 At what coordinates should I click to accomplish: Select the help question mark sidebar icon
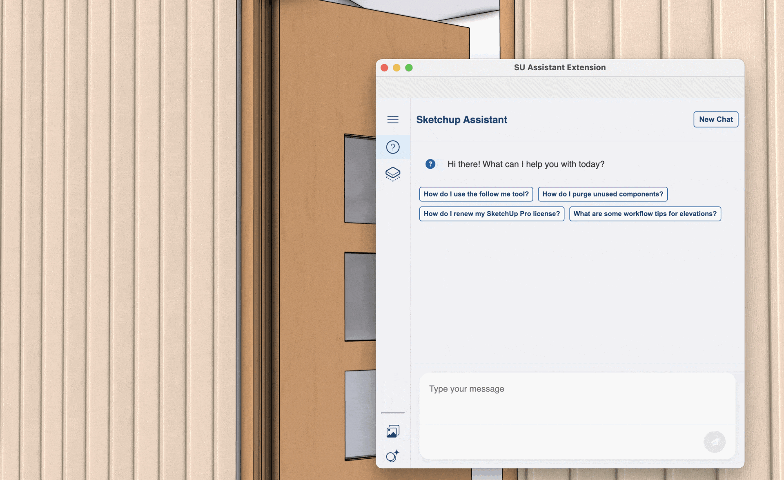tap(392, 147)
